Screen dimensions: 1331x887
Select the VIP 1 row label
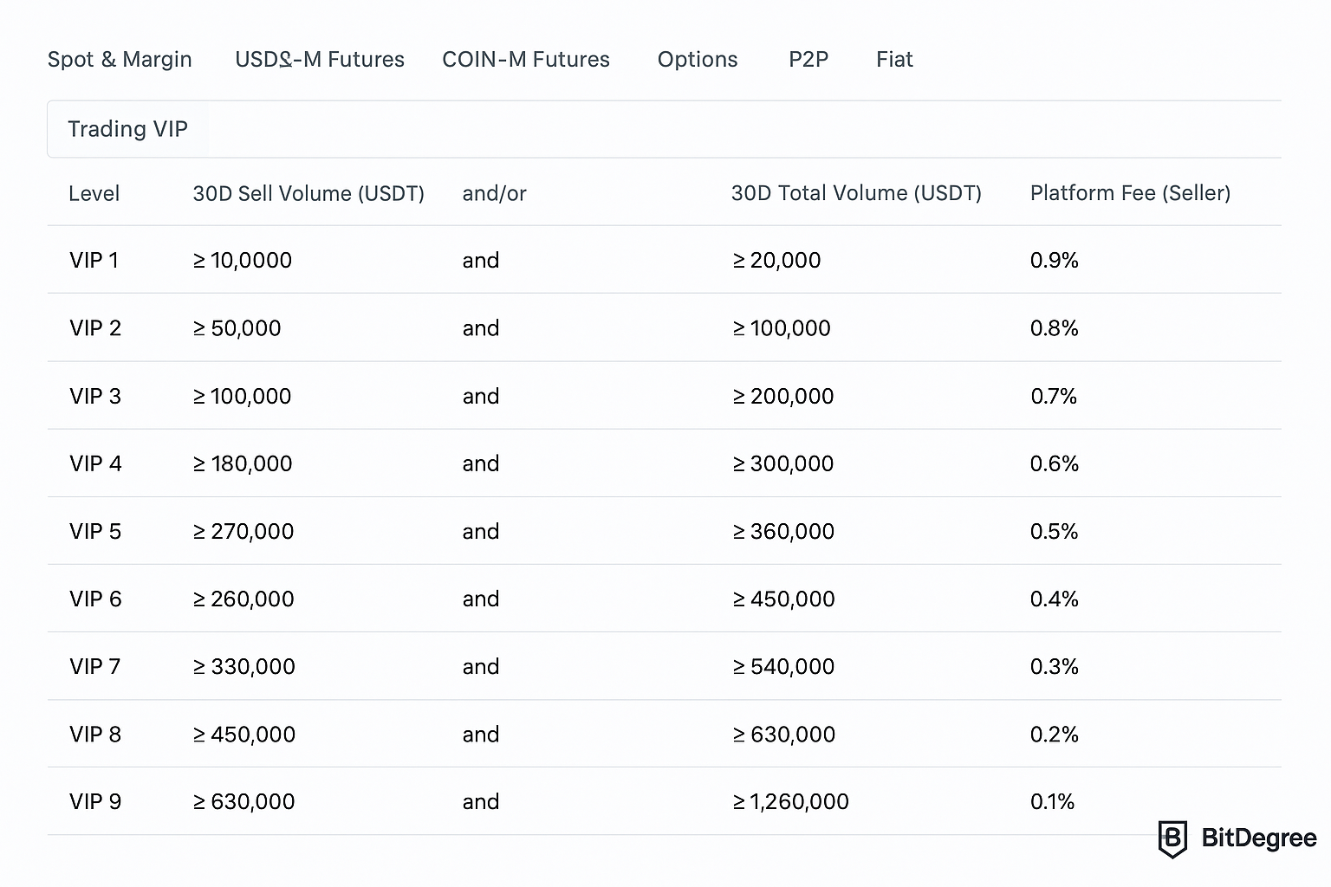coord(94,260)
